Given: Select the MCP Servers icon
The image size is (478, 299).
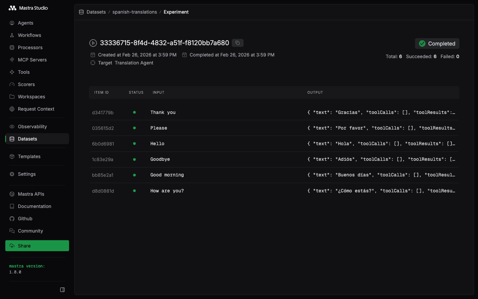Looking at the screenshot, I should 12,60.
